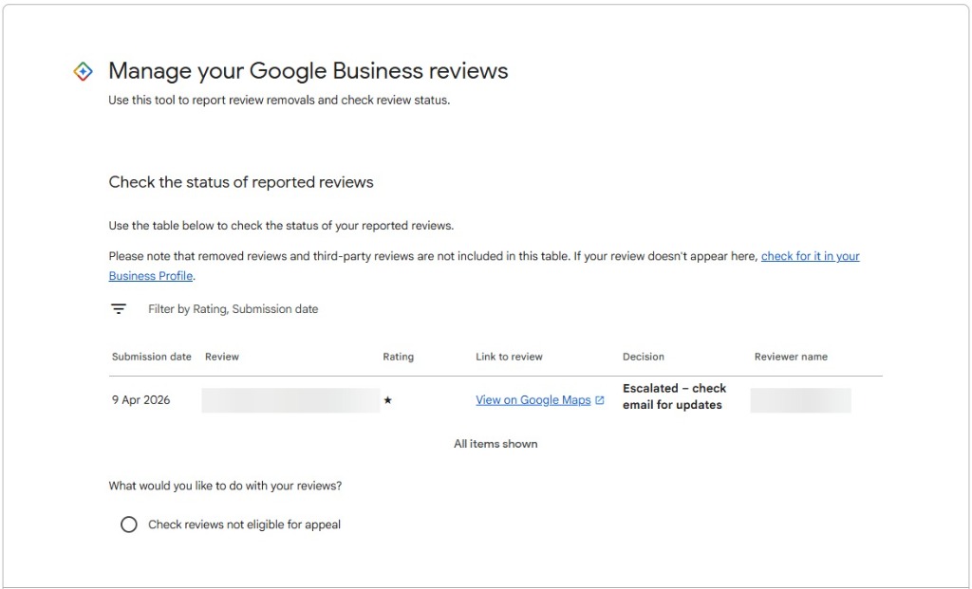Image resolution: width=972 pixels, height=589 pixels.
Task: Click the Review column header
Action: [222, 357]
